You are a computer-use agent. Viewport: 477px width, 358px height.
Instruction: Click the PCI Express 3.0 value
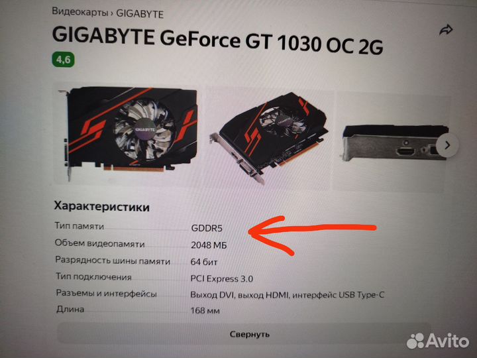click(222, 278)
